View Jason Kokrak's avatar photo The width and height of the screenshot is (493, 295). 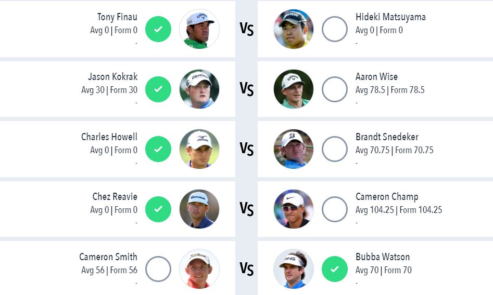(199, 89)
